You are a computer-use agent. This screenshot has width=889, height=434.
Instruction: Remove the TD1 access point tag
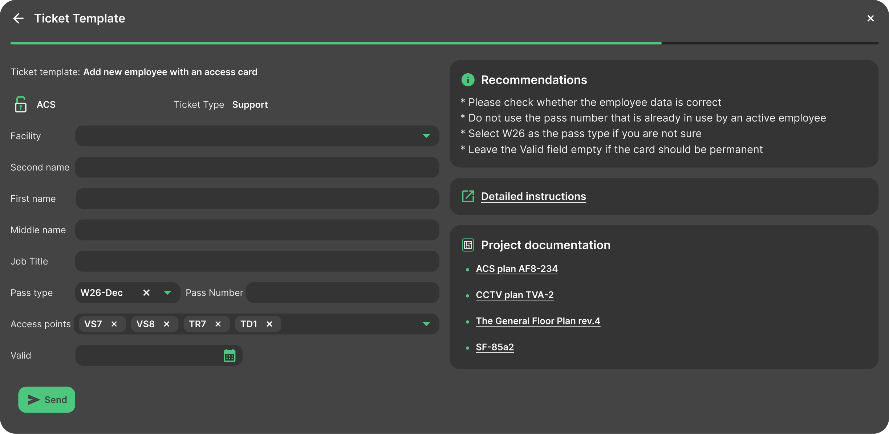tap(269, 324)
